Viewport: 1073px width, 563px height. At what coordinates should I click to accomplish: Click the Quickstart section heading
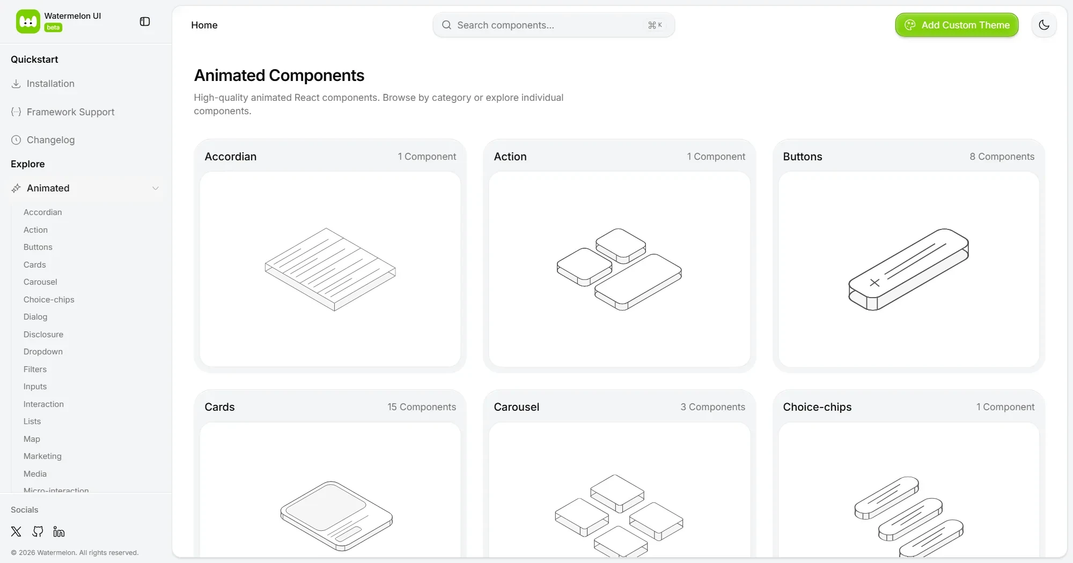pyautogui.click(x=34, y=60)
